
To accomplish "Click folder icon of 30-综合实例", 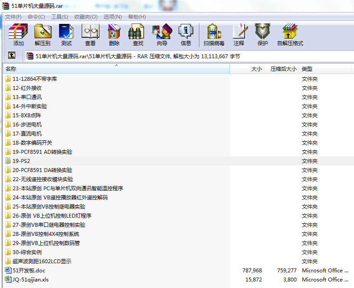I will [x=8, y=252].
